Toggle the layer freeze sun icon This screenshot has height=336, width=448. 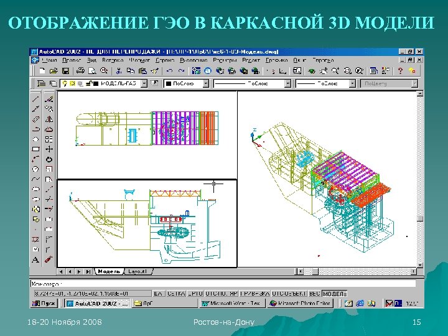[72, 83]
